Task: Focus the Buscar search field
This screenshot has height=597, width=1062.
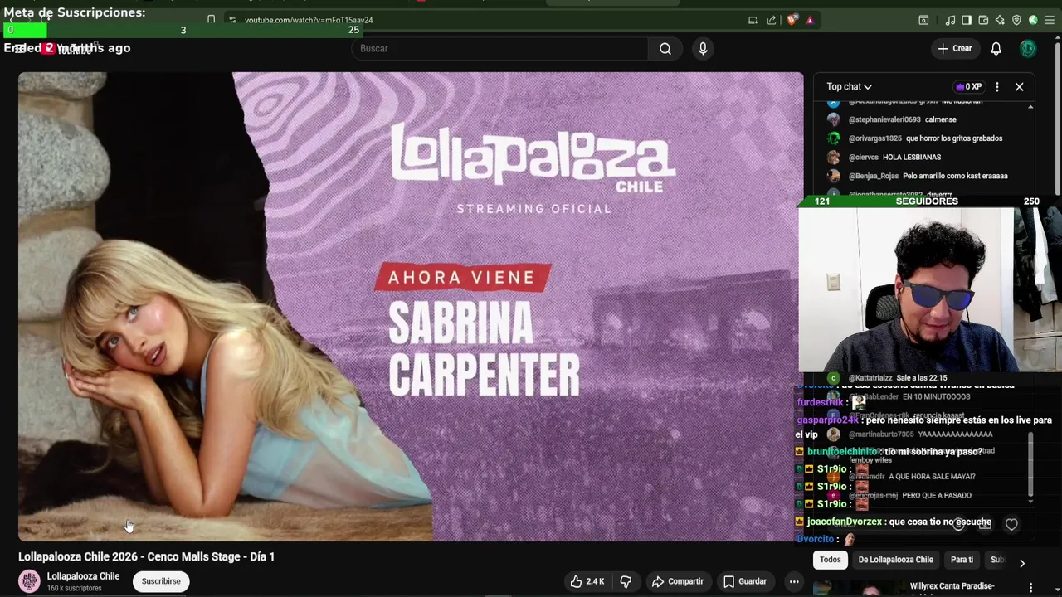Action: pos(500,49)
